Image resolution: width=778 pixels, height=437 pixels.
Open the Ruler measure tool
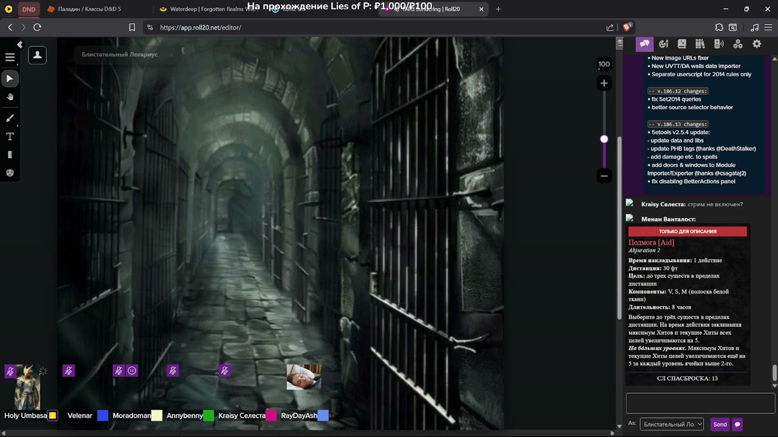10,155
